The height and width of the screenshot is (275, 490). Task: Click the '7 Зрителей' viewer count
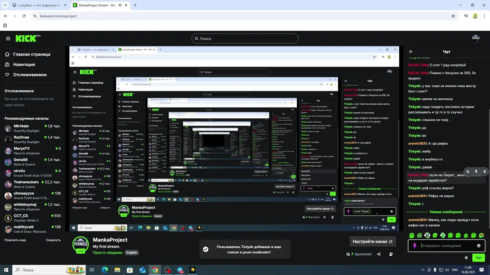(359, 254)
